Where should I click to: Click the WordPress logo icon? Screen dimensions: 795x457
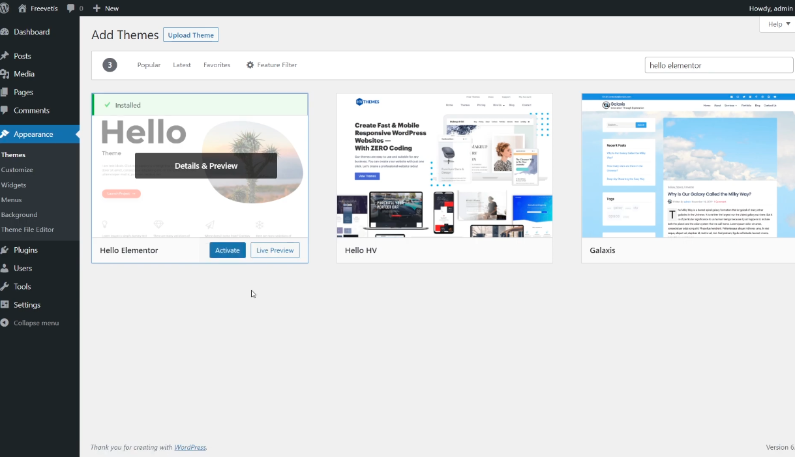[5, 8]
